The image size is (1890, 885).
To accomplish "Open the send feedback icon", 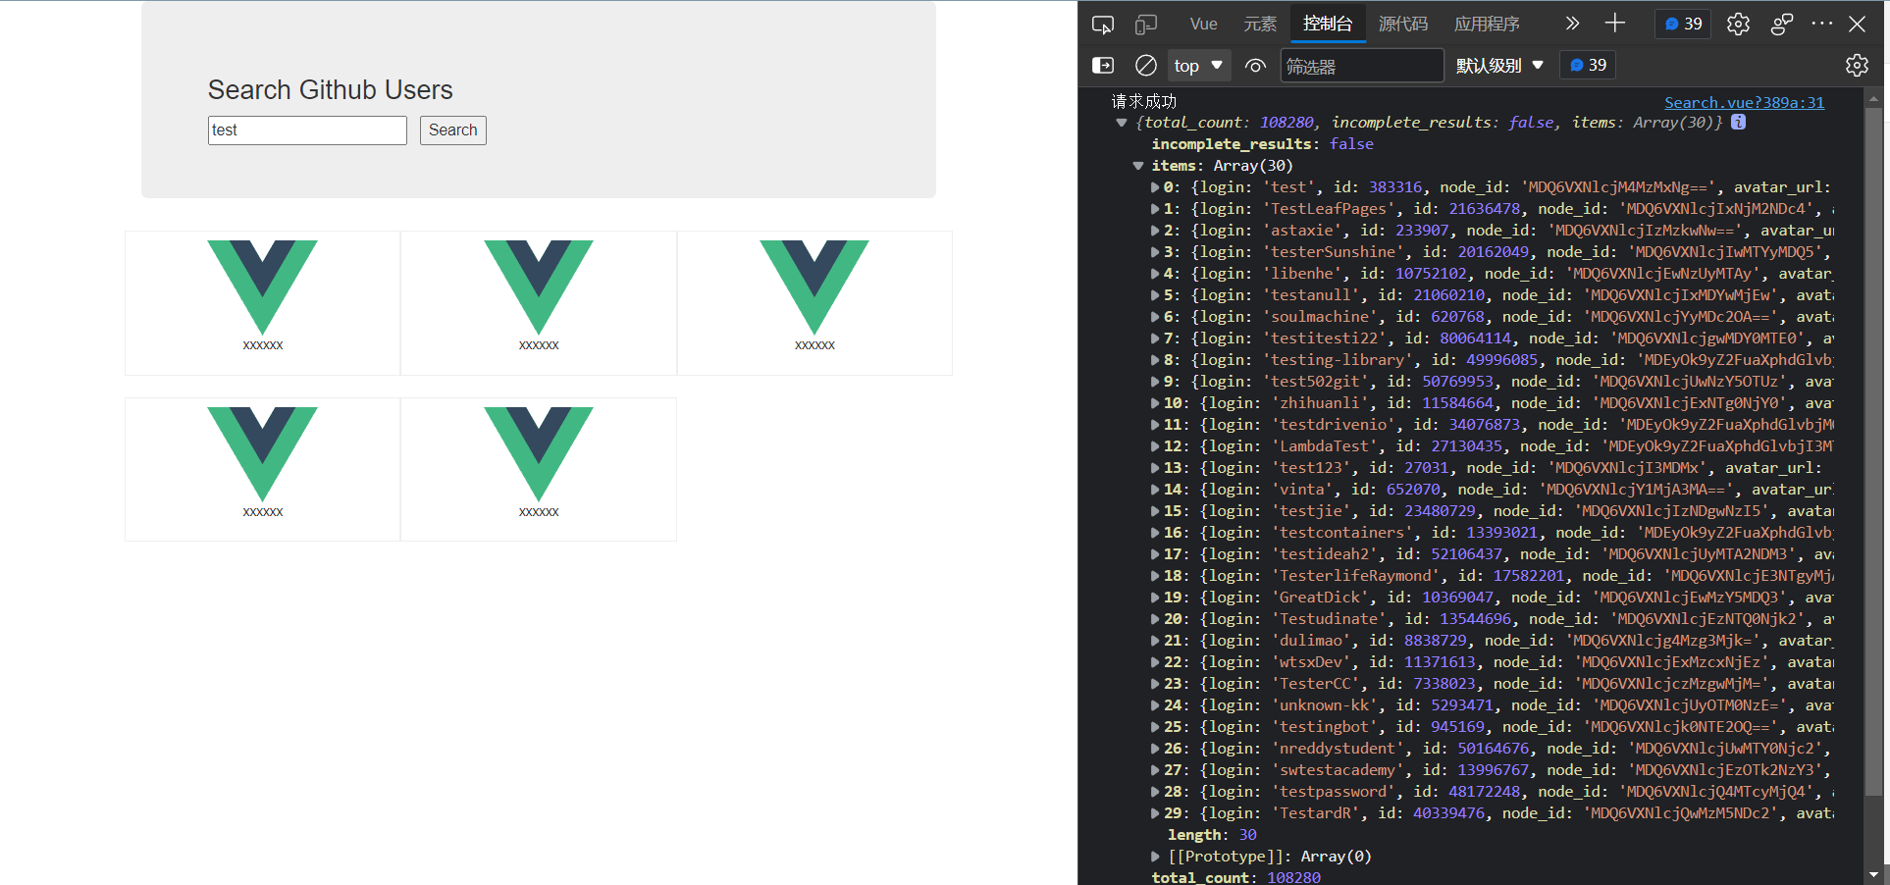I will pyautogui.click(x=1780, y=24).
